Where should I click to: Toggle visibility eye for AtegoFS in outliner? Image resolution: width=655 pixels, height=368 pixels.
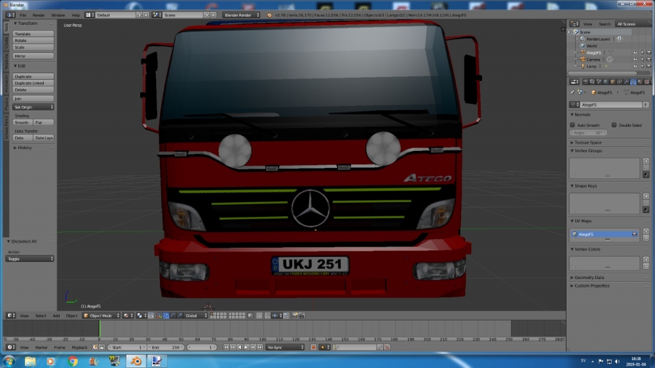635,52
